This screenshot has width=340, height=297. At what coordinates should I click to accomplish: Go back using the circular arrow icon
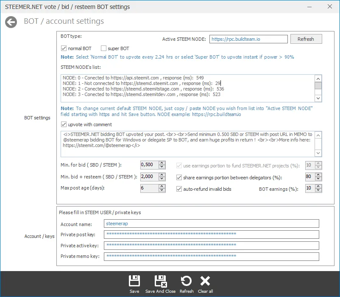(11, 22)
